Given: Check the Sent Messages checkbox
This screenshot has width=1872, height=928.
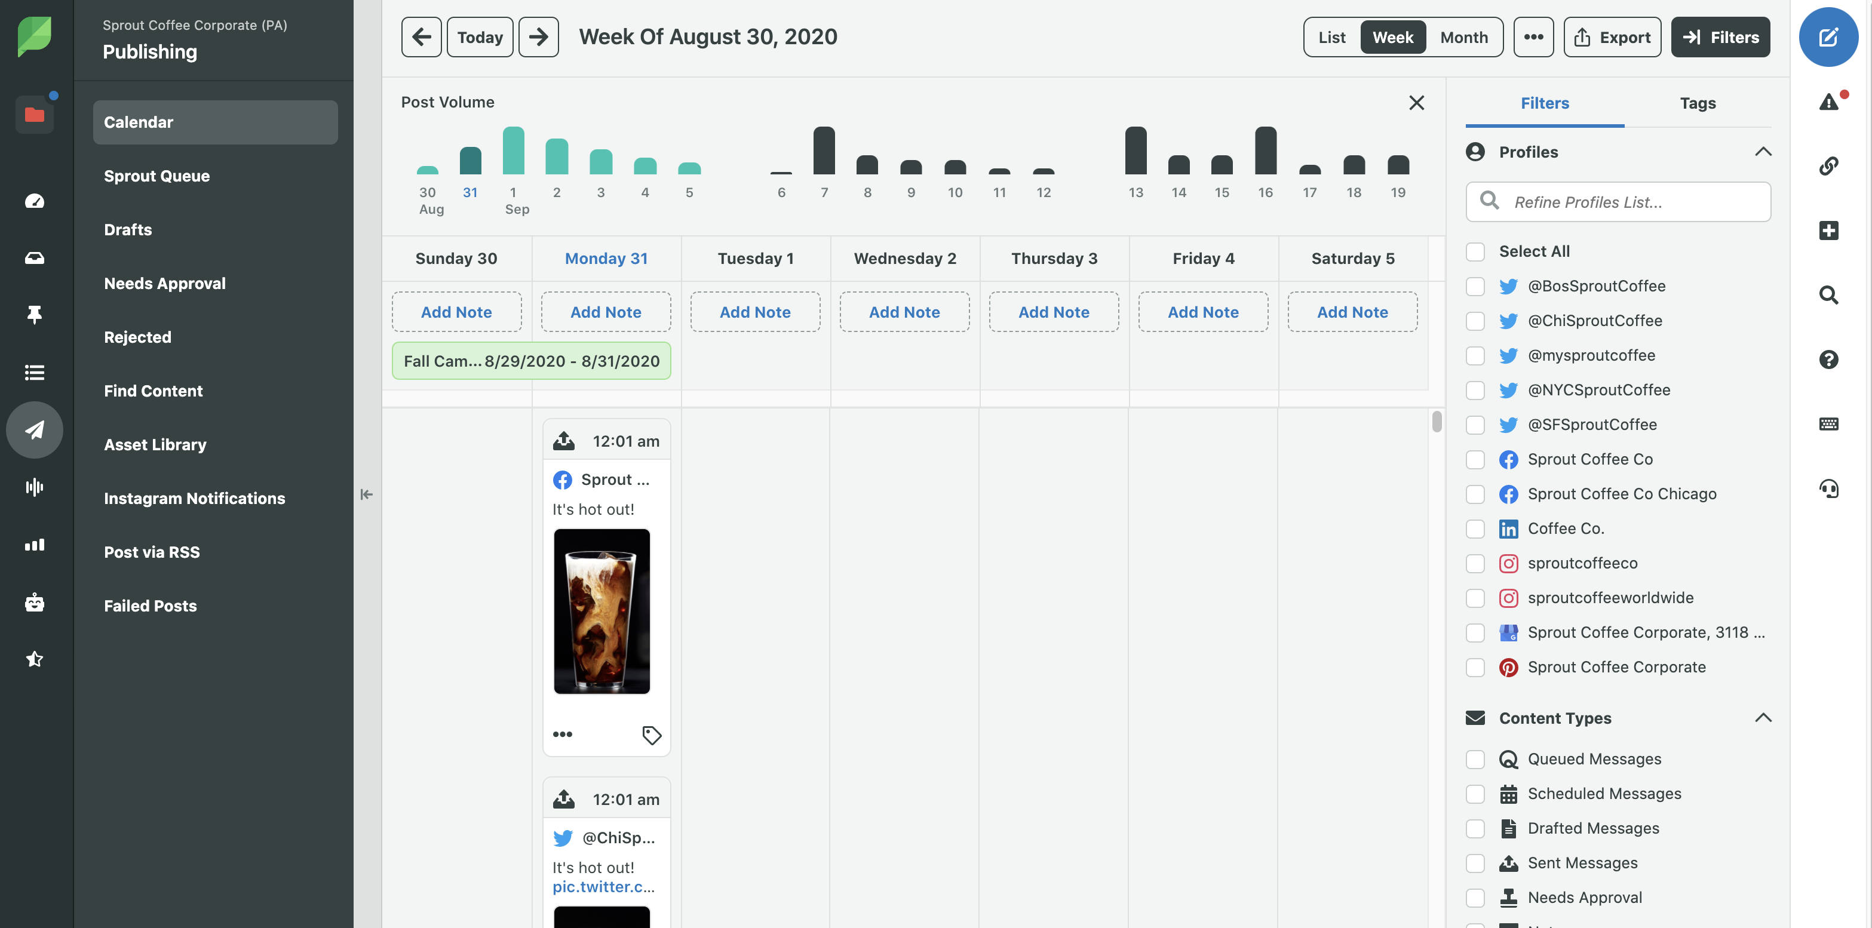Looking at the screenshot, I should point(1475,862).
